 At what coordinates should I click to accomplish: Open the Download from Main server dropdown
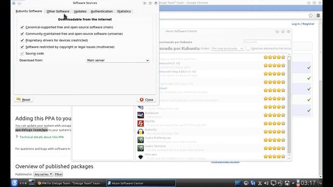(118, 60)
